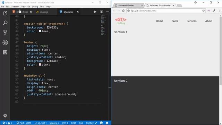This screenshot has width=222, height=125.
Task: Open the Tasks menu
Action: (42, 7)
